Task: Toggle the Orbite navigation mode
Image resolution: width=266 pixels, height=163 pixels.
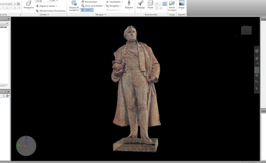Action: (x=86, y=10)
